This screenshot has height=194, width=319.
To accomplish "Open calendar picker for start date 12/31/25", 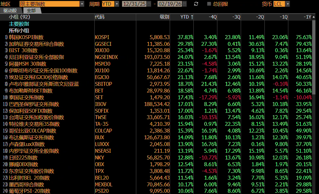I will tap(149, 4).
